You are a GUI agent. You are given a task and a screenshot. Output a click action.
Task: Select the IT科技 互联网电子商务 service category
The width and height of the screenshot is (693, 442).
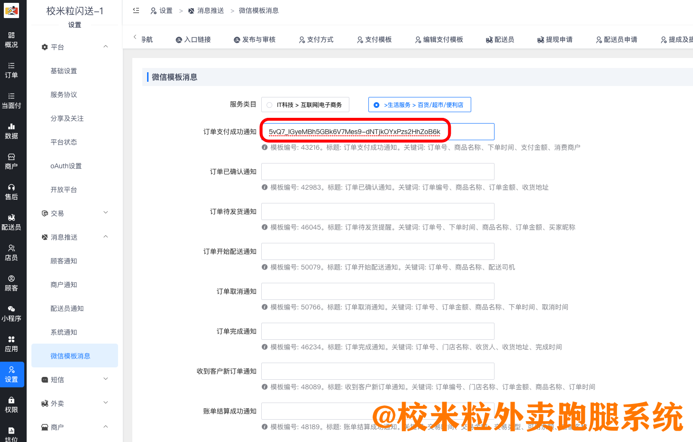pyautogui.click(x=305, y=104)
